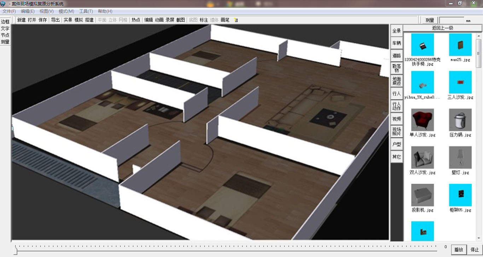The height and width of the screenshot is (257, 483).
Task: Click the 返回上一级 button
Action: [x=442, y=28]
